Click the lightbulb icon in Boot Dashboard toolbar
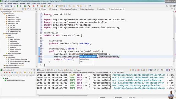This screenshot has width=176, height=99. pos(25,73)
